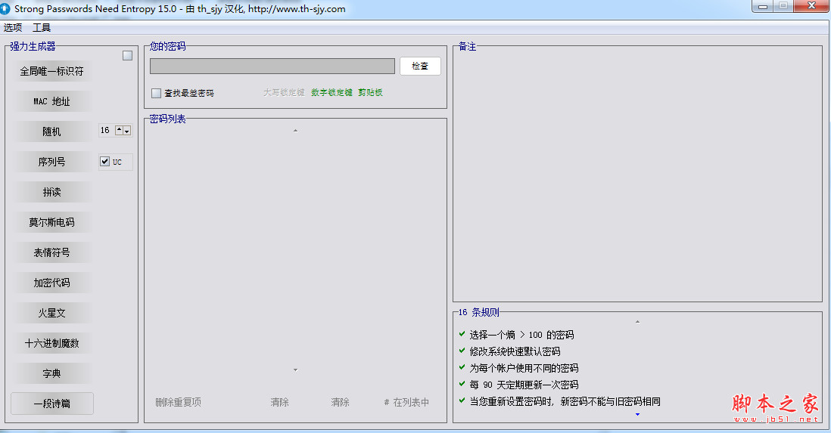Toggle the UC uppercase checkbox

click(x=105, y=162)
